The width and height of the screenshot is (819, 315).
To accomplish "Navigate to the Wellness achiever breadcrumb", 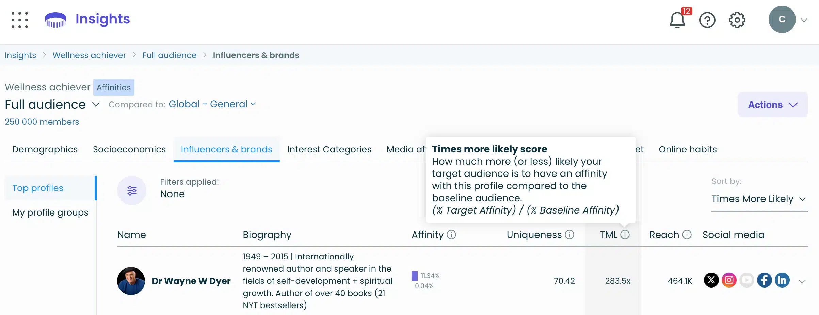I will [89, 55].
